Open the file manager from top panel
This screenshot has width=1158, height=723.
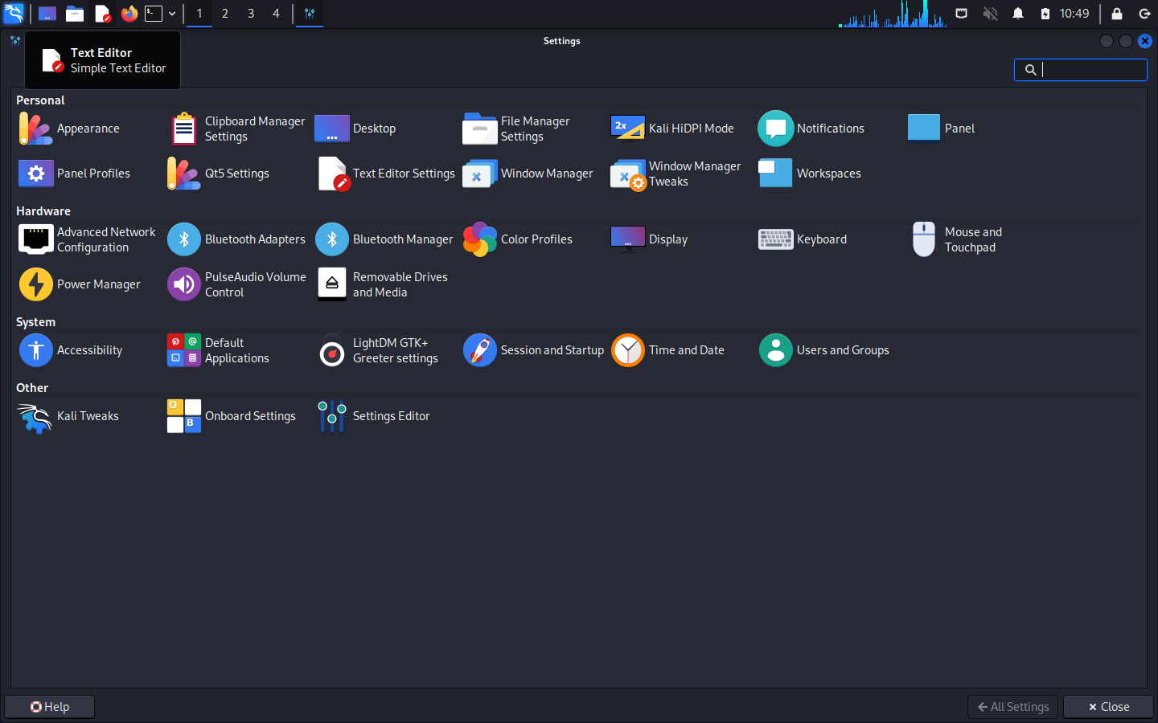[x=75, y=14]
